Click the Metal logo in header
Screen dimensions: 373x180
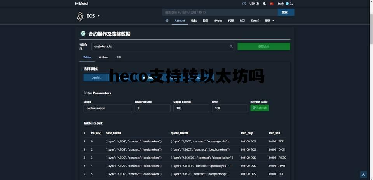click(x=82, y=3)
